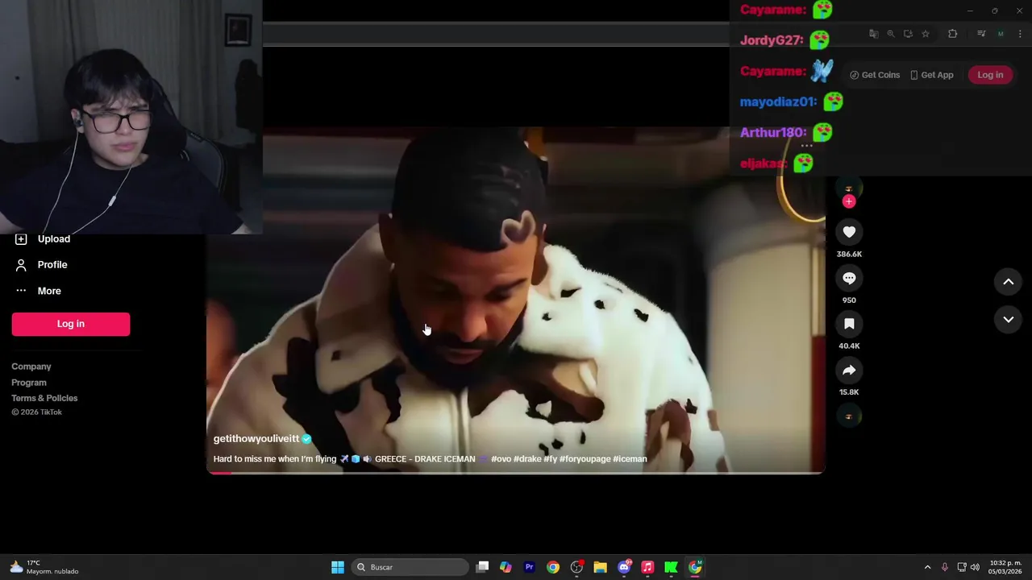Expand the Company footer section
Image resolution: width=1032 pixels, height=580 pixels.
click(x=31, y=367)
